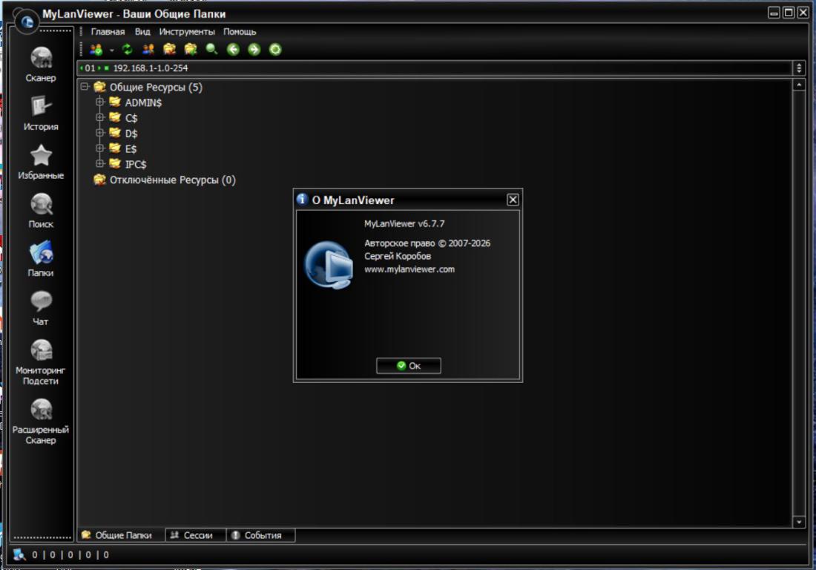Screen dimensions: 816x570
Task: Click the magnifier search toolbar icon
Action: point(211,50)
